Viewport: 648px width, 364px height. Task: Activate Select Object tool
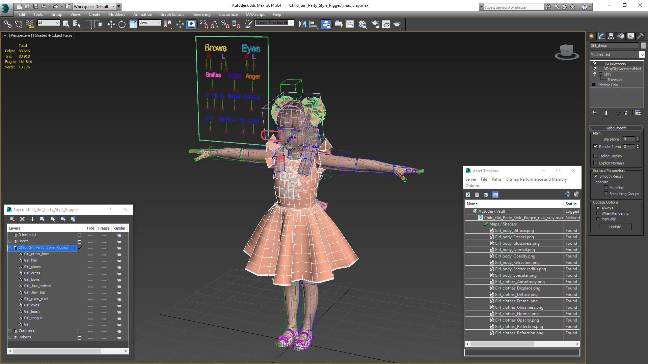coord(66,24)
